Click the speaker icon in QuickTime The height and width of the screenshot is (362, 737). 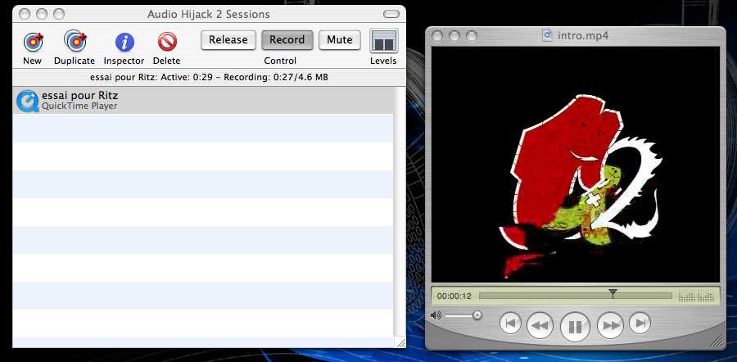click(436, 315)
